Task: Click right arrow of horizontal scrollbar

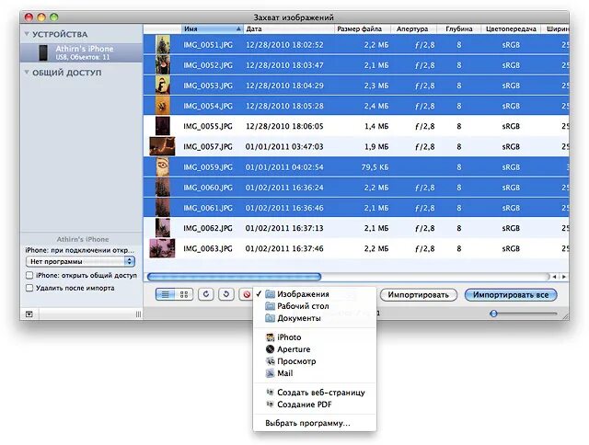Action: 564,277
